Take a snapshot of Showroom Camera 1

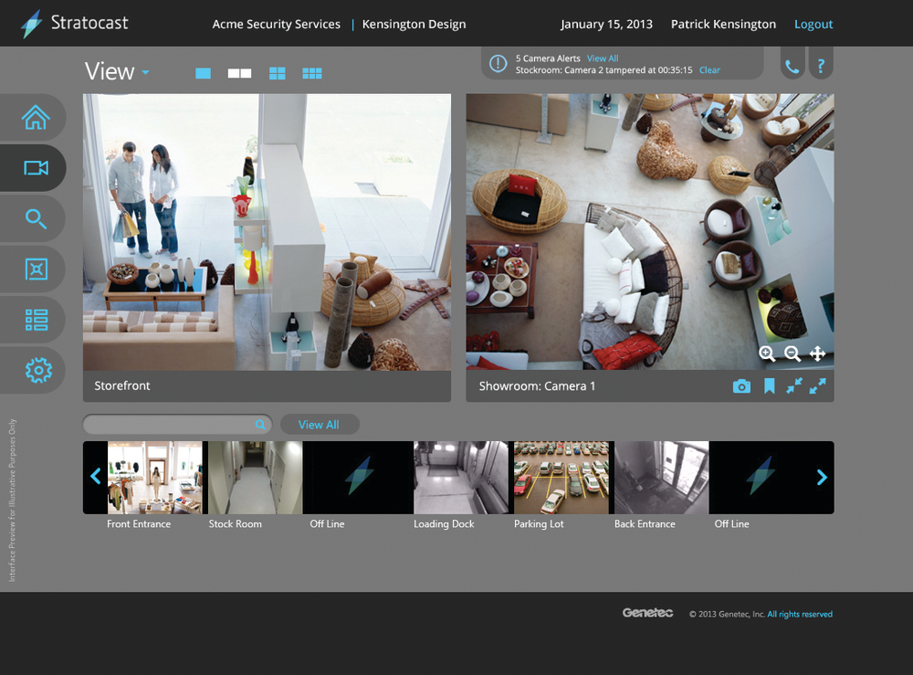[742, 385]
